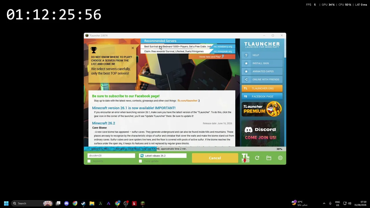Enable the Accounts checkbox

click(89, 161)
